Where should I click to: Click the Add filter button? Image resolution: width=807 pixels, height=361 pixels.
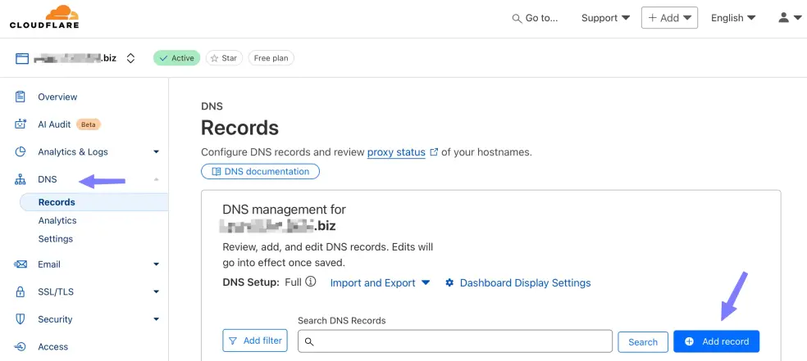point(255,341)
